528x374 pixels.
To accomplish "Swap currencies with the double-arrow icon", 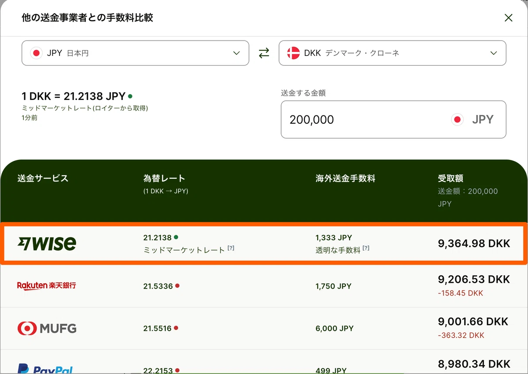I will [x=264, y=53].
